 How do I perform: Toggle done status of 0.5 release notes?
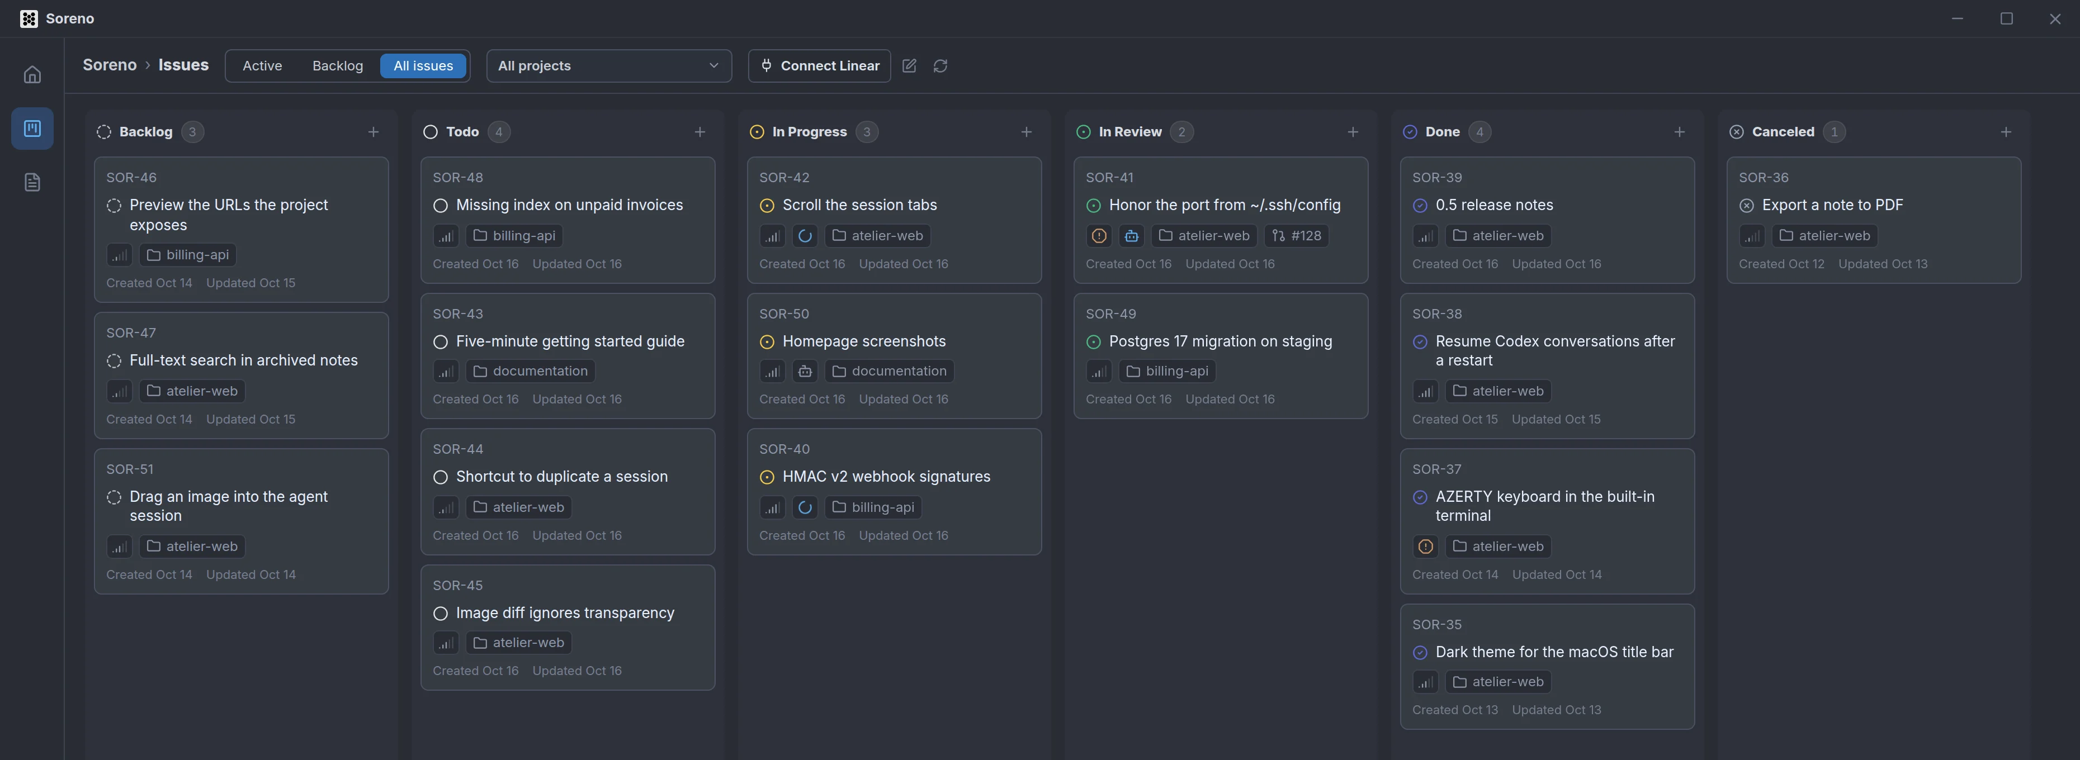(1420, 206)
